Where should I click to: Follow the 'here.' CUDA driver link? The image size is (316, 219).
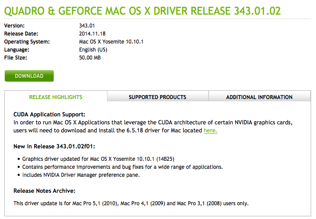point(210,131)
